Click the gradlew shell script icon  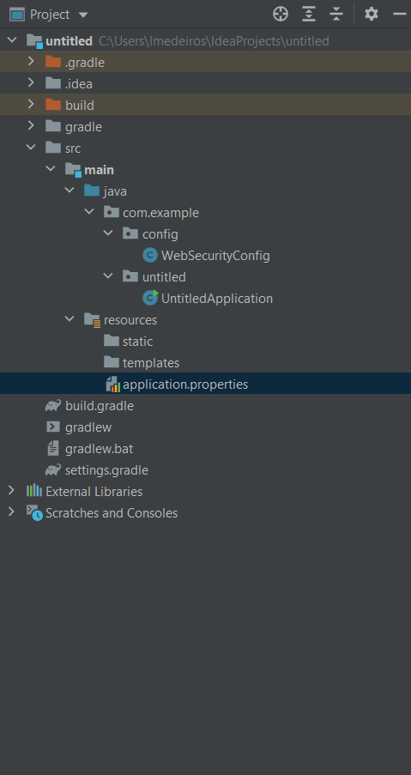53,427
